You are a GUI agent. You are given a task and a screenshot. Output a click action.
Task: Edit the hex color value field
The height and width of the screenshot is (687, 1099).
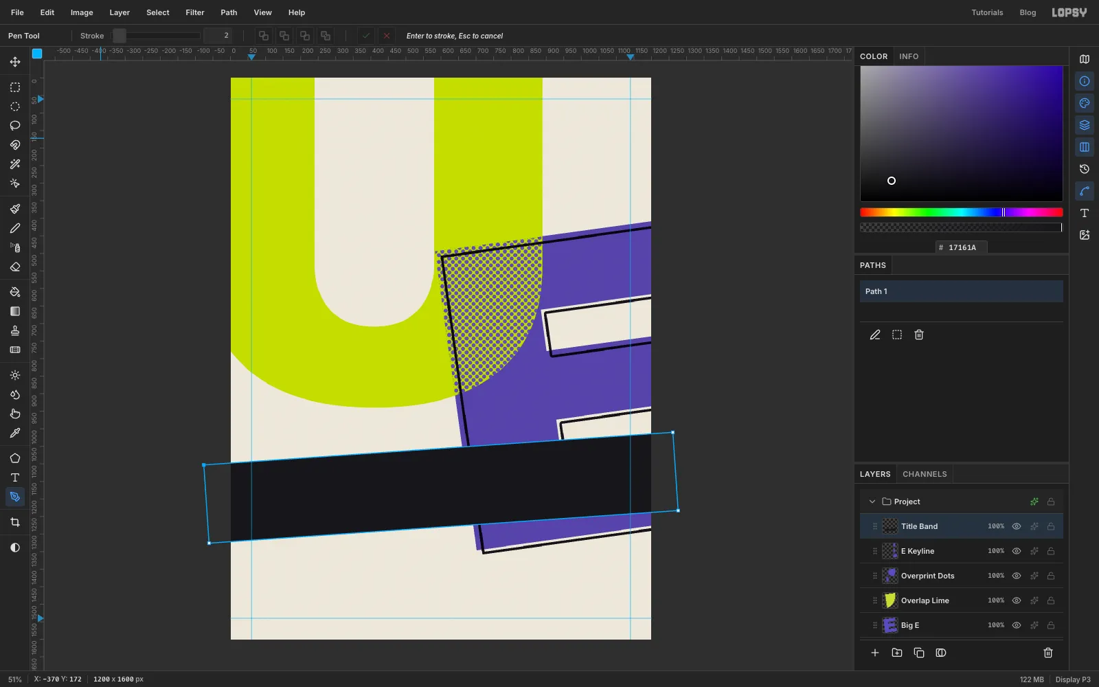pos(962,247)
